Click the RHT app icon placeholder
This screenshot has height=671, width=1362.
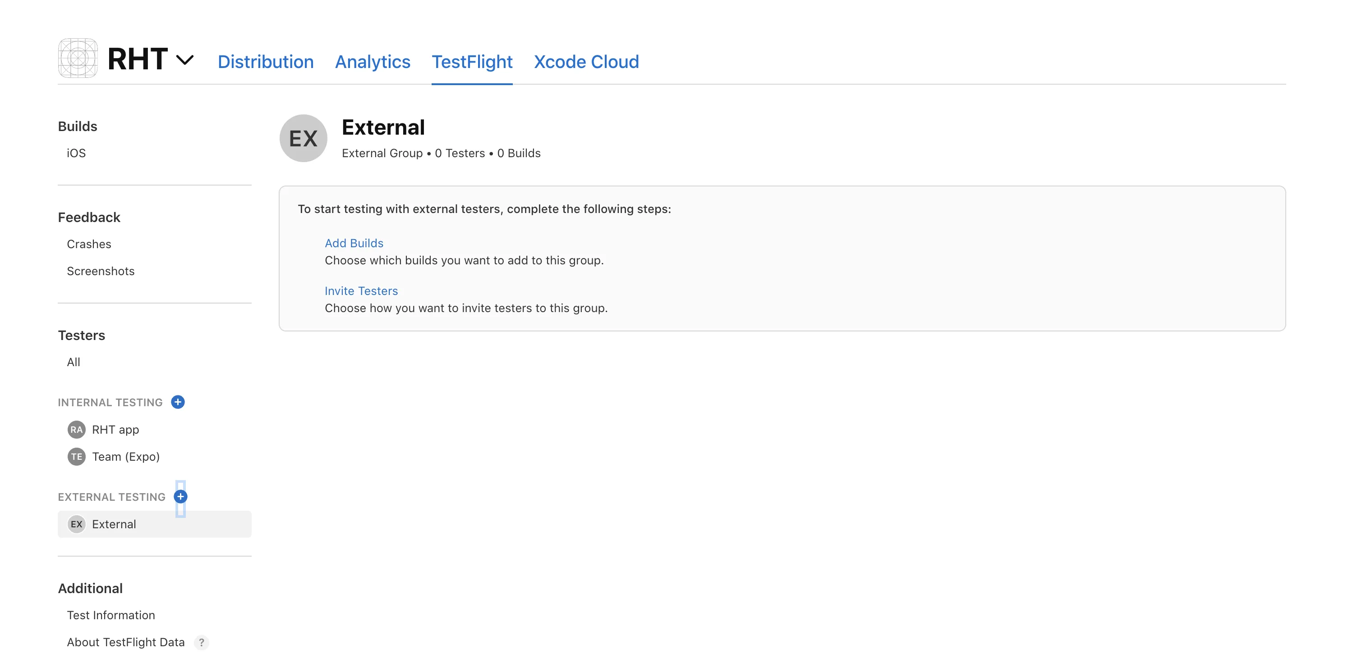[78, 58]
